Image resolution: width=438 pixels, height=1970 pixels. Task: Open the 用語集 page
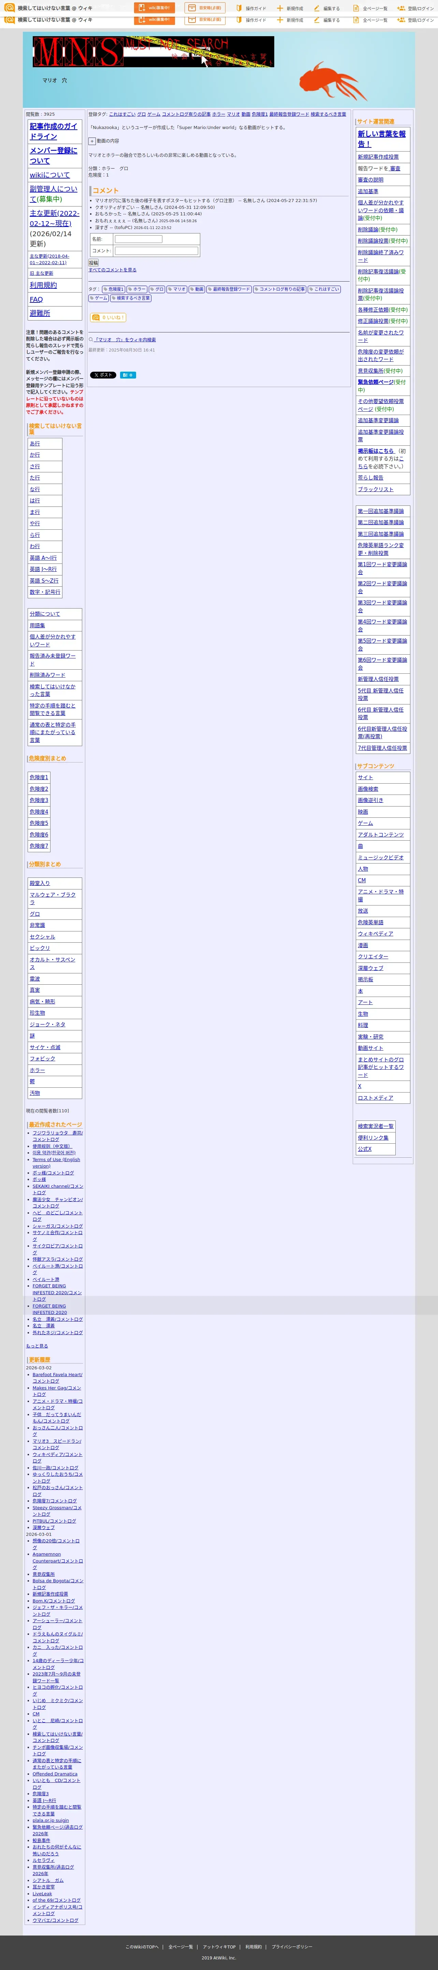point(38,626)
